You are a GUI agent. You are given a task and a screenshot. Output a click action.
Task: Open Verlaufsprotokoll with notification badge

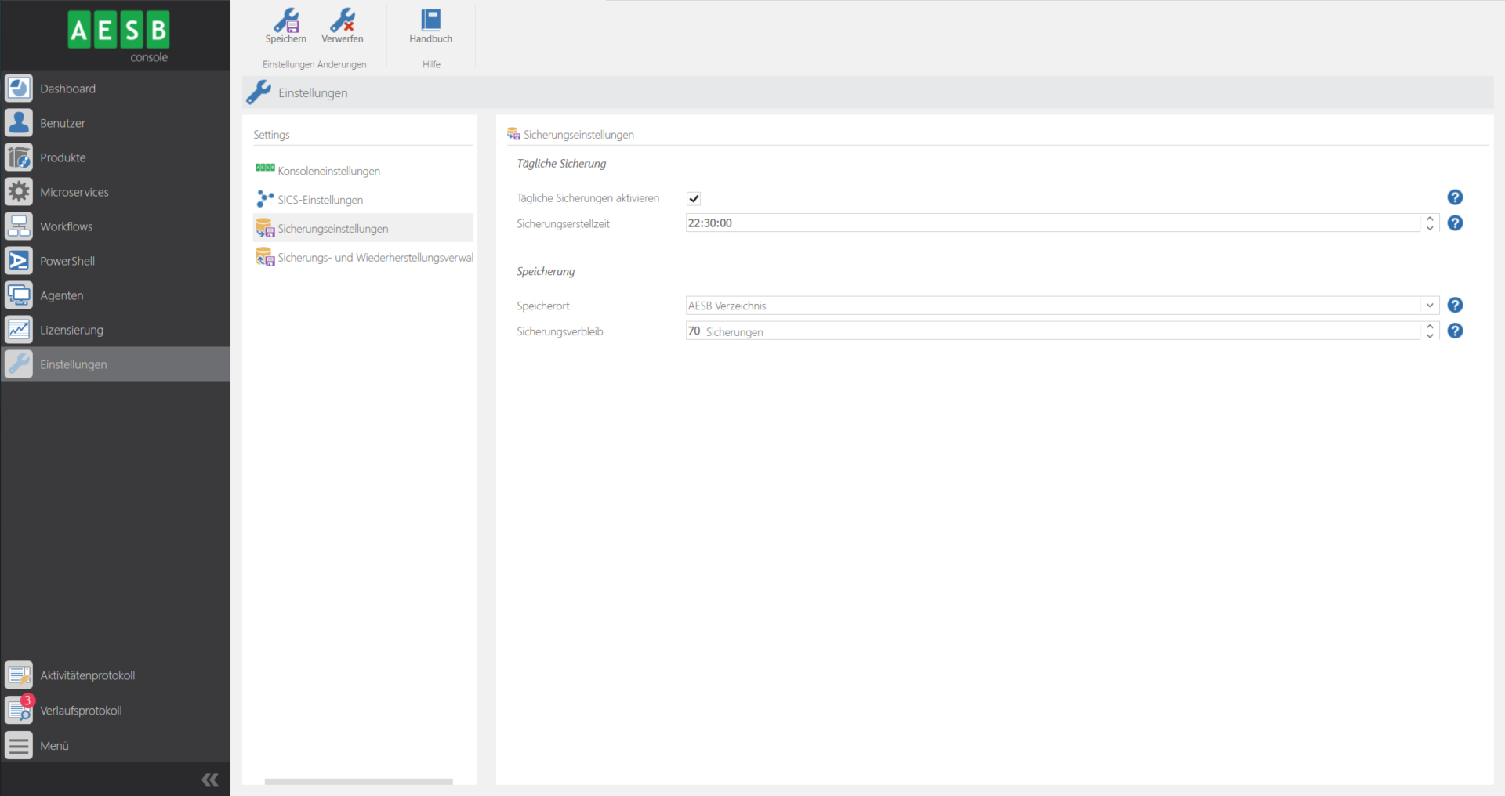20,710
